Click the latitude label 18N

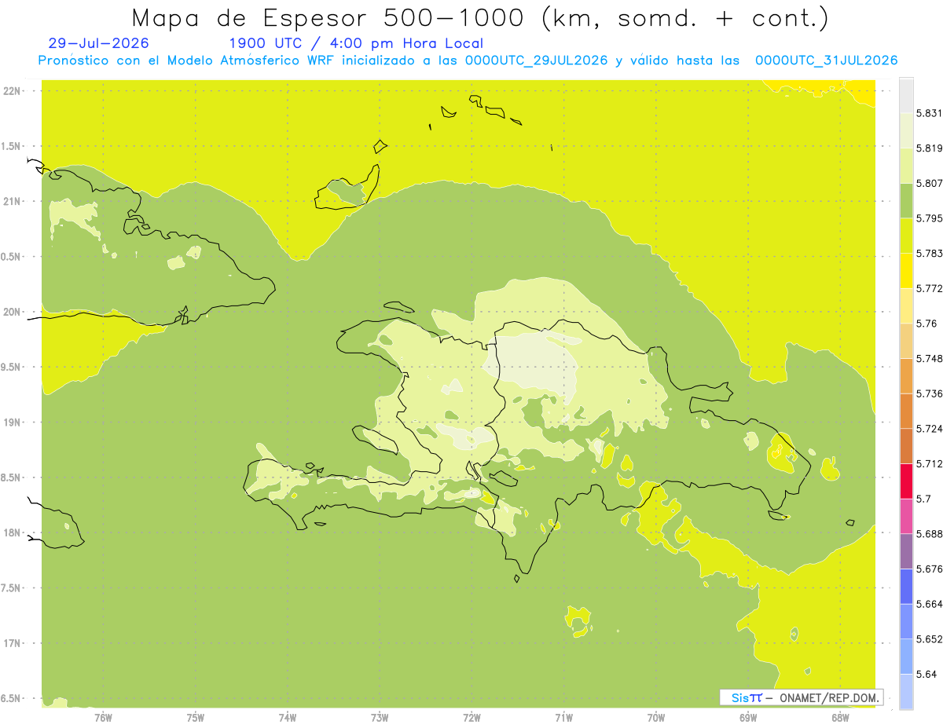(x=13, y=532)
